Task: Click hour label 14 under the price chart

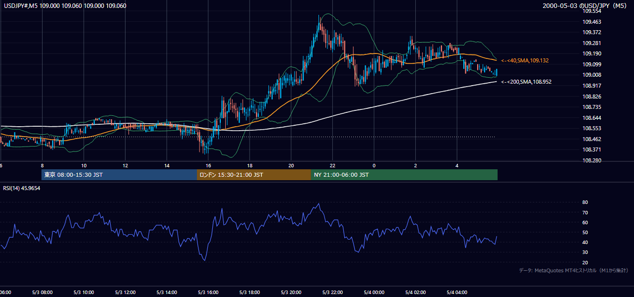Action: [x=167, y=166]
